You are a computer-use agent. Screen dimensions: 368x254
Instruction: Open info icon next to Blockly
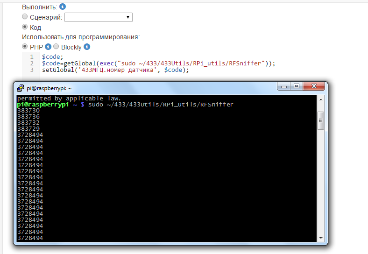point(87,47)
